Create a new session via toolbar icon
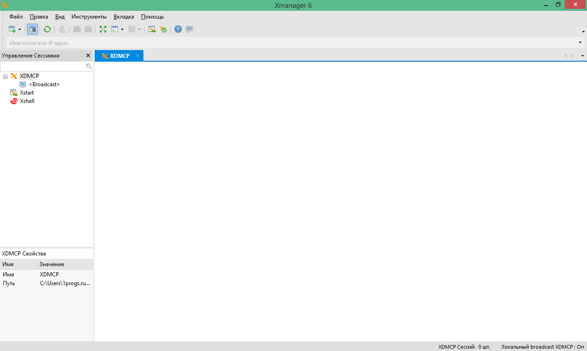587x351 pixels. [13, 29]
